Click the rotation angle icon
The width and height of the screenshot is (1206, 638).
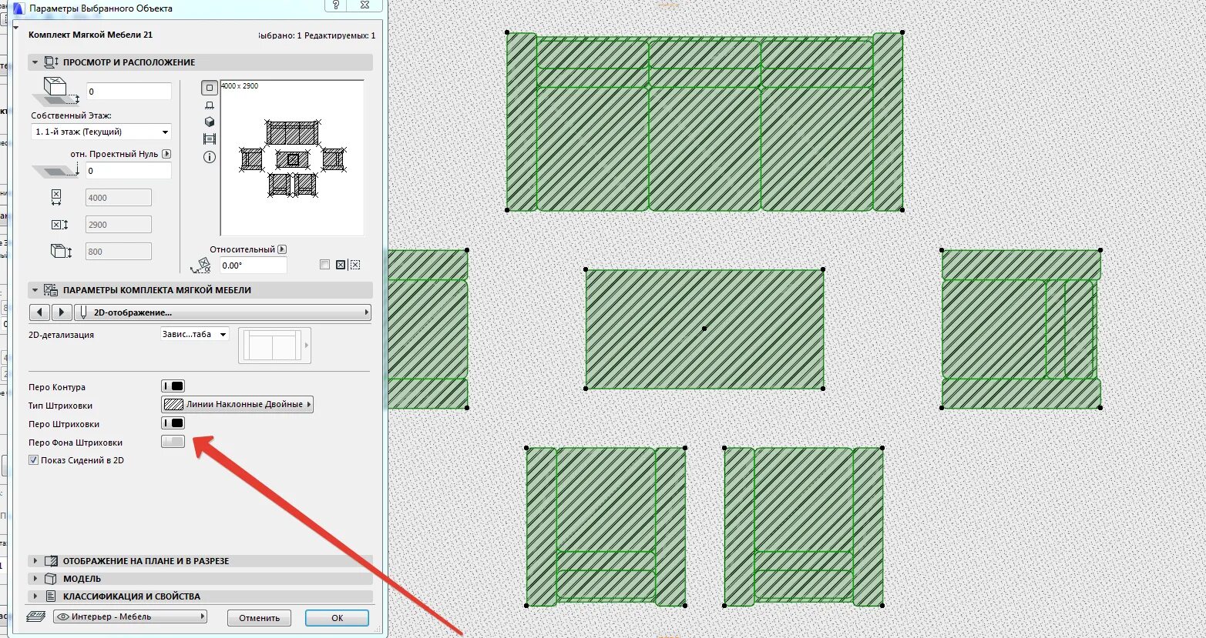tap(200, 266)
